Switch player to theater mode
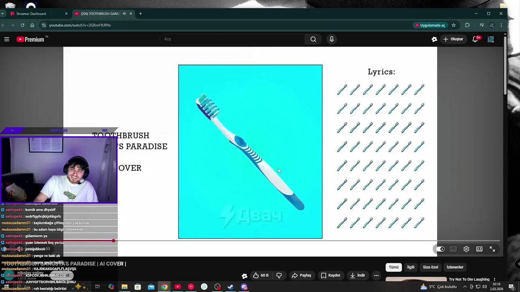The width and height of the screenshot is (520, 292). point(479,249)
